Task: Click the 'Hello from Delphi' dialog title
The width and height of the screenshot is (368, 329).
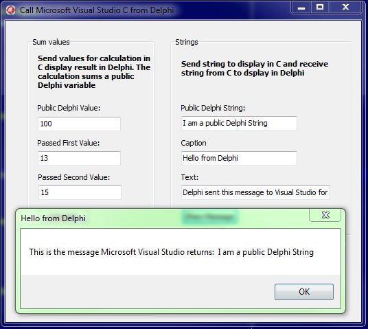Action: (x=54, y=218)
